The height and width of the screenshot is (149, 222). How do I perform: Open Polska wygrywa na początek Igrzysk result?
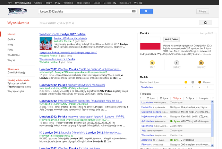point(82,117)
